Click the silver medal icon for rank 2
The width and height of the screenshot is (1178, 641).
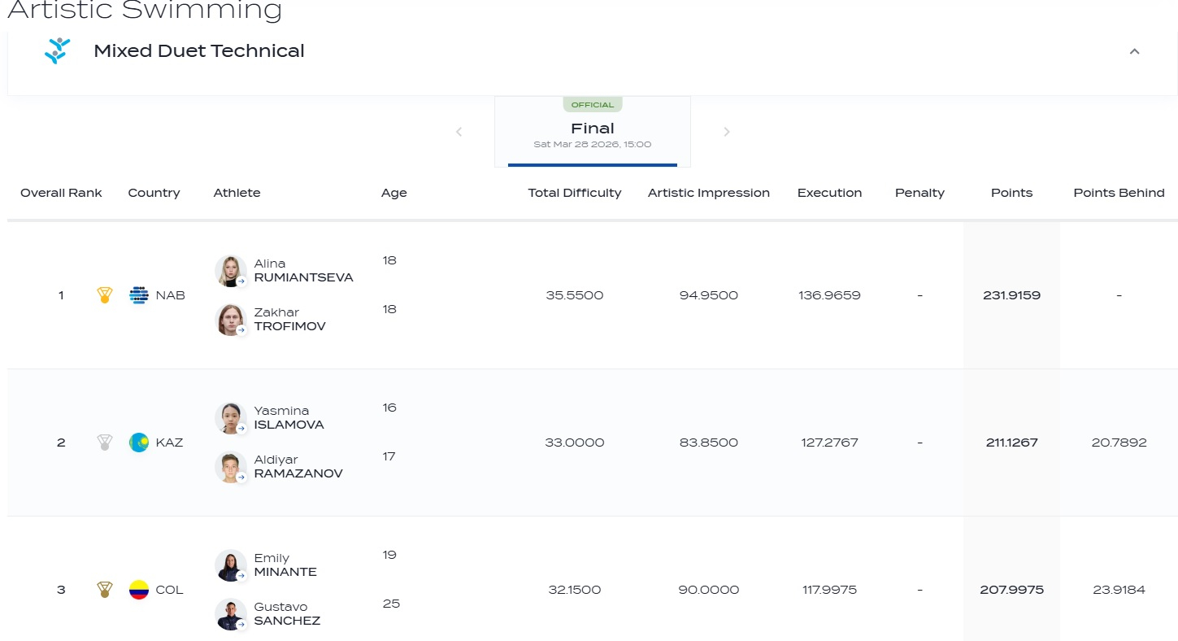coord(104,443)
